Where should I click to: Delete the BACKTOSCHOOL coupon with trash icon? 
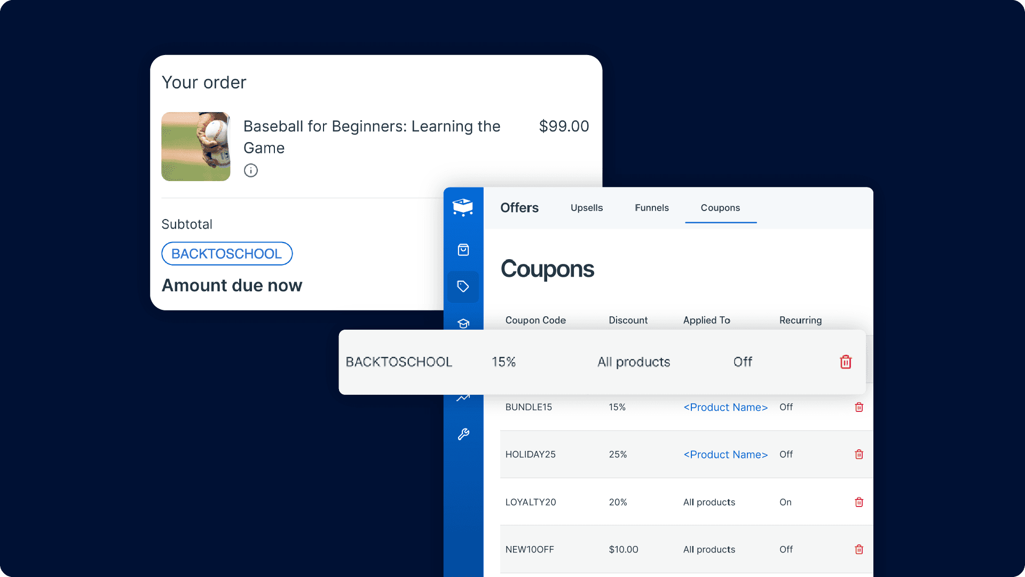845,362
